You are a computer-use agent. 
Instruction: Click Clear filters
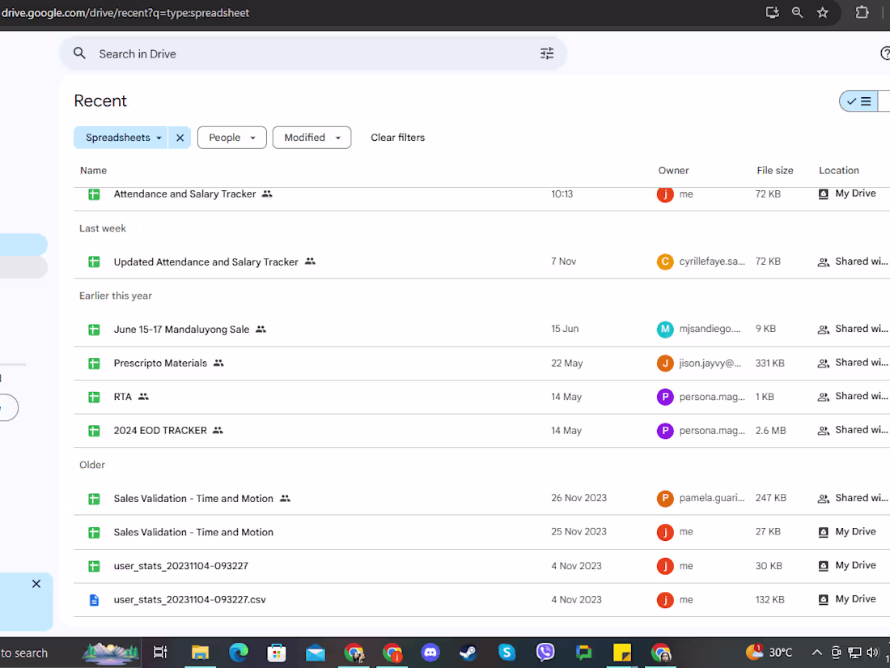tap(397, 138)
